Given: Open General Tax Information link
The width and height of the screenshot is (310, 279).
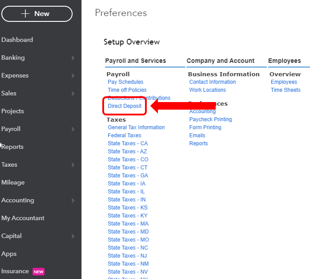Looking at the screenshot, I should (x=136, y=127).
